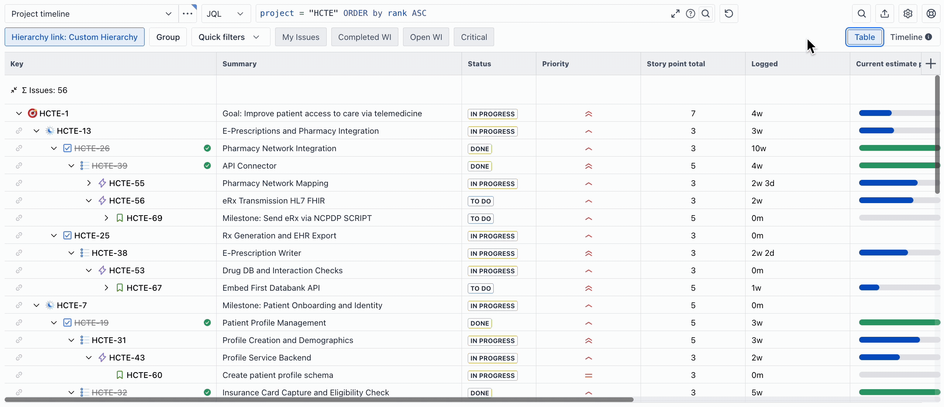The image size is (944, 407).
Task: Collapse the HCTE-1 goal row
Action: click(x=19, y=113)
